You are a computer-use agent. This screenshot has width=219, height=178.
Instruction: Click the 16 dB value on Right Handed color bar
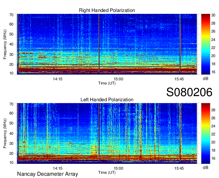[x=214, y=72]
